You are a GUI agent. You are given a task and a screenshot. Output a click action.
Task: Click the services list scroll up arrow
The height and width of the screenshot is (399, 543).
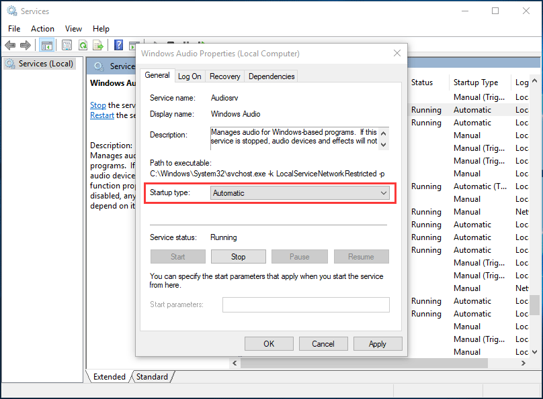pos(535,81)
